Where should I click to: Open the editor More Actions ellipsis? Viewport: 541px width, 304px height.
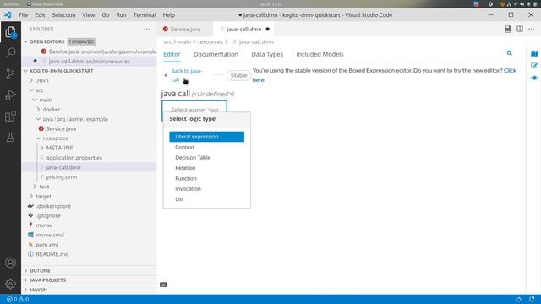532,29
